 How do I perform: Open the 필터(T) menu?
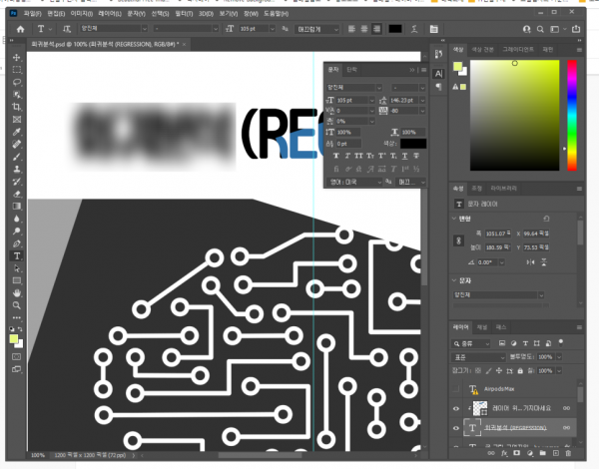[x=184, y=14]
